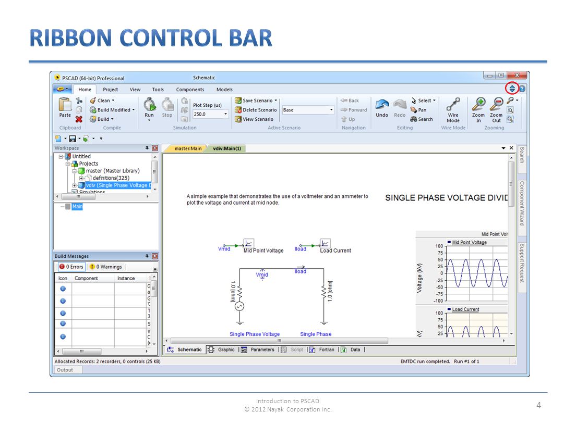The width and height of the screenshot is (576, 425).
Task: Toggle the 0 Warnings filter
Action: [x=106, y=267]
